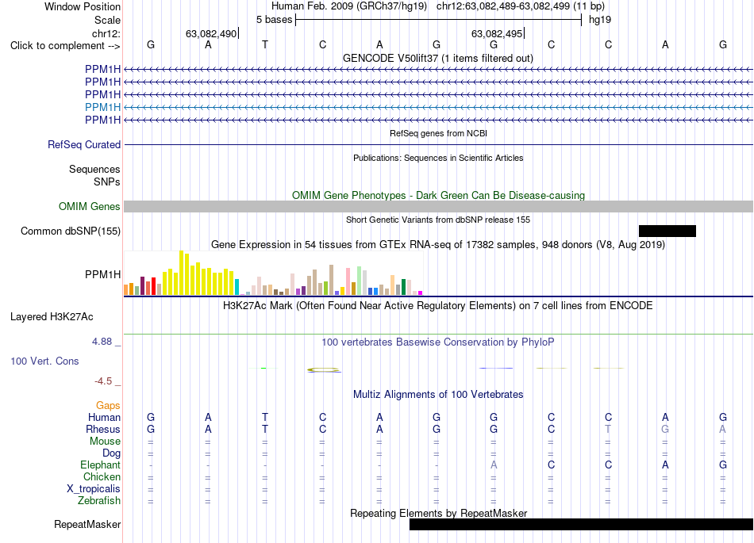Select the black RepeatMasker repeat block
The width and height of the screenshot is (754, 543).
click(581, 524)
